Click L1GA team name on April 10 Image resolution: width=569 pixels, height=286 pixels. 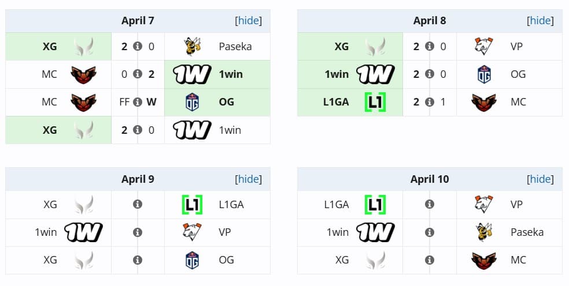point(337,204)
